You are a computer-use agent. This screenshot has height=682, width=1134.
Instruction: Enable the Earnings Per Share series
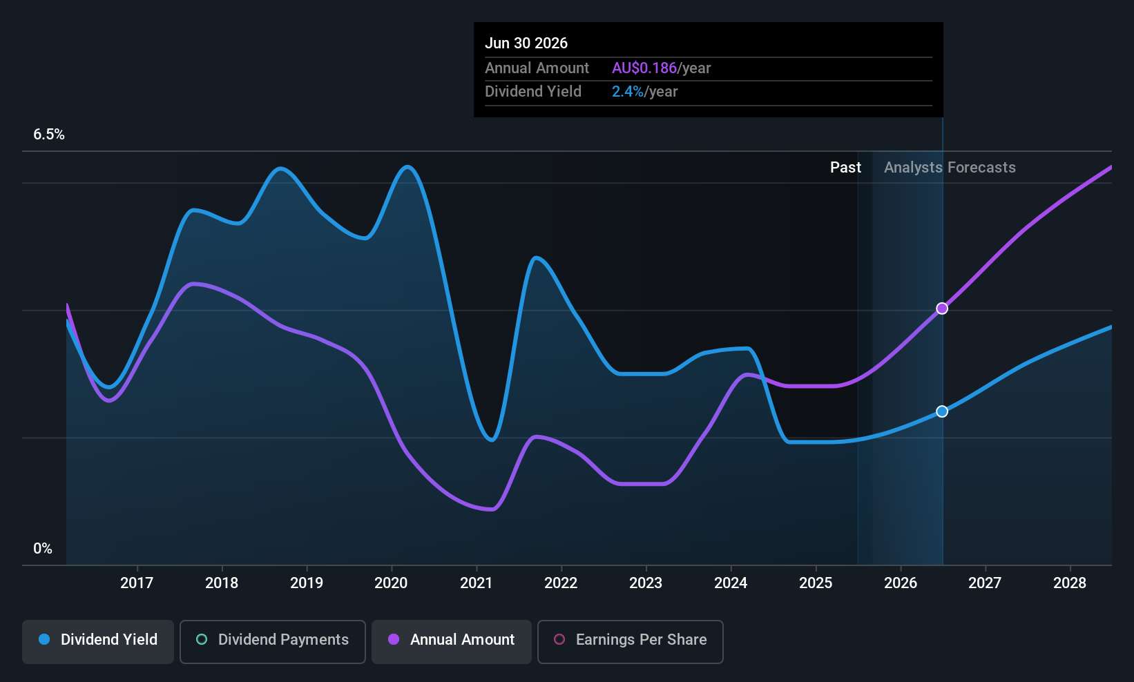[x=631, y=642]
